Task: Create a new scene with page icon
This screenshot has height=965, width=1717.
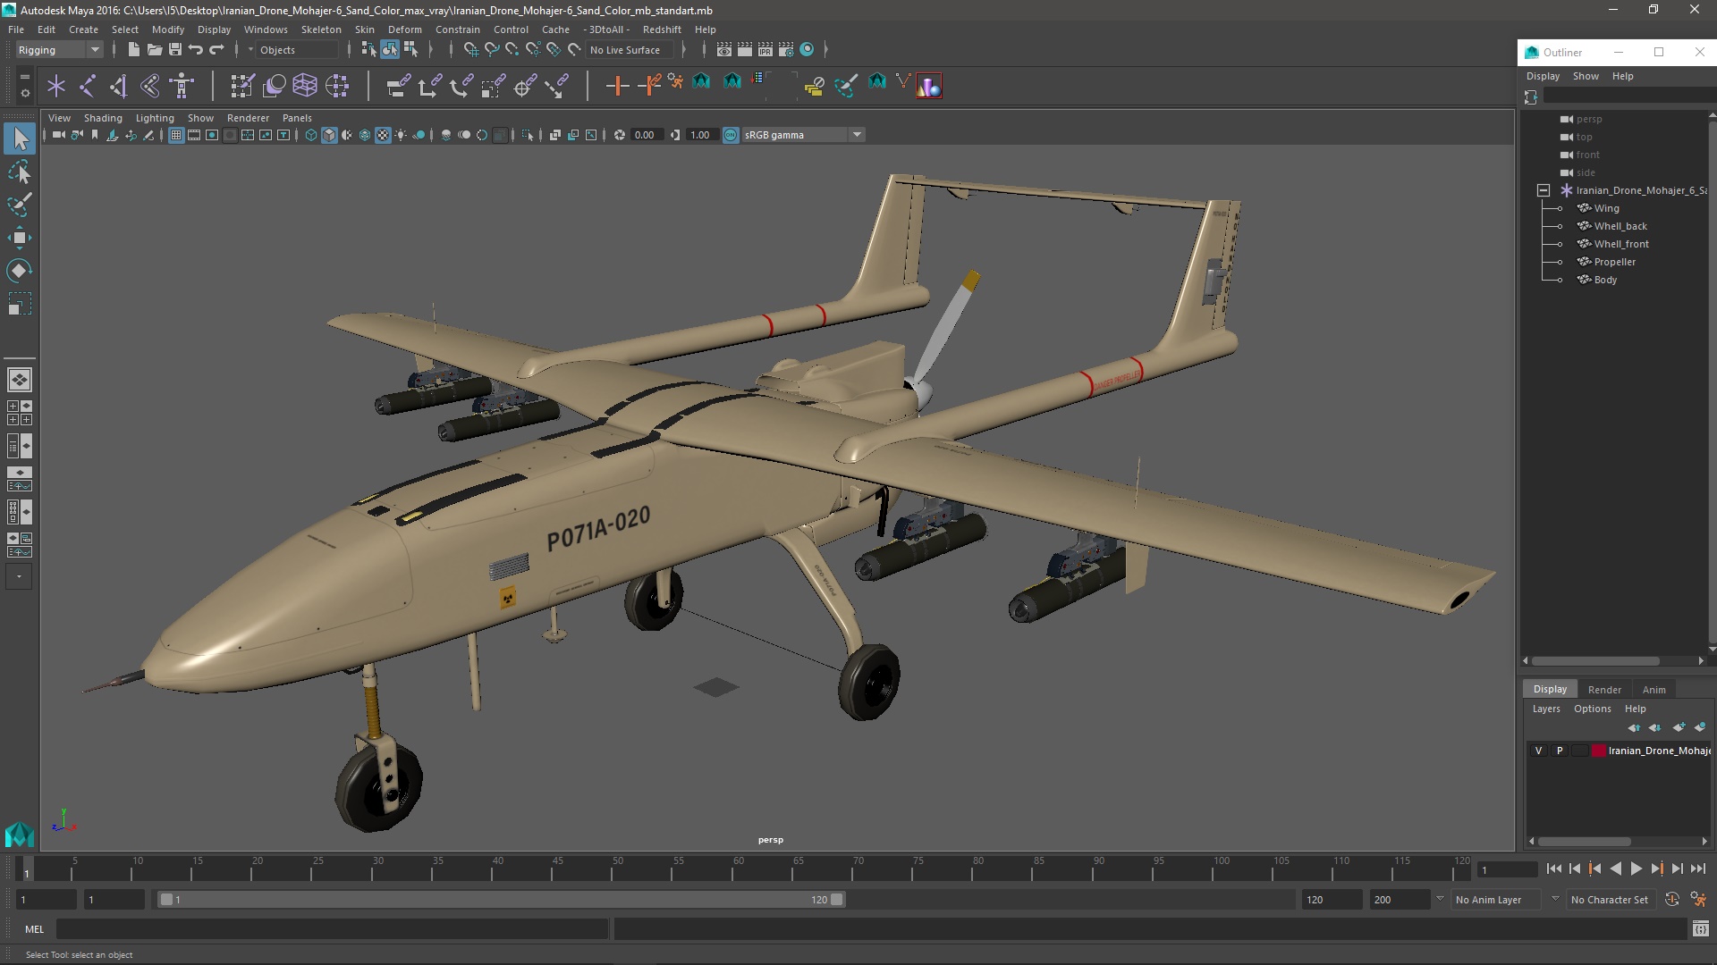Action: [133, 50]
